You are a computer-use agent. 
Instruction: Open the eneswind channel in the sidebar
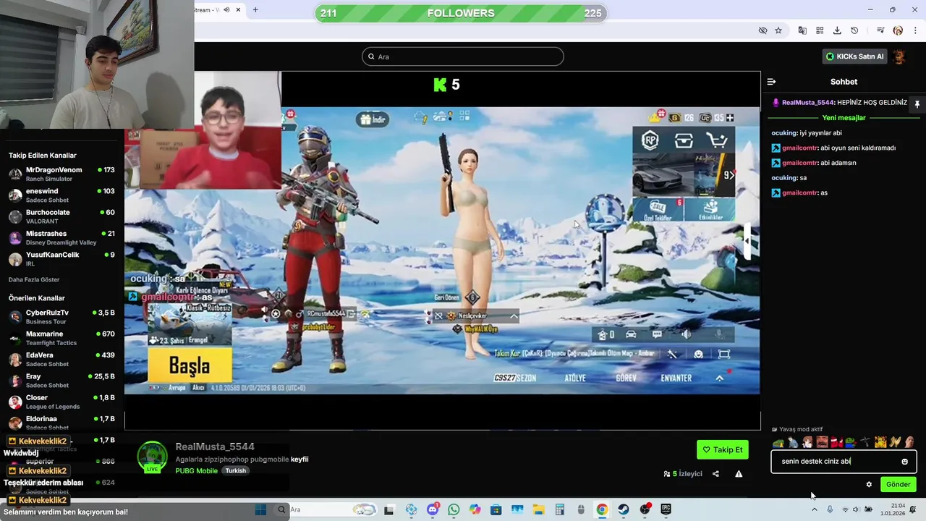pyautogui.click(x=61, y=195)
